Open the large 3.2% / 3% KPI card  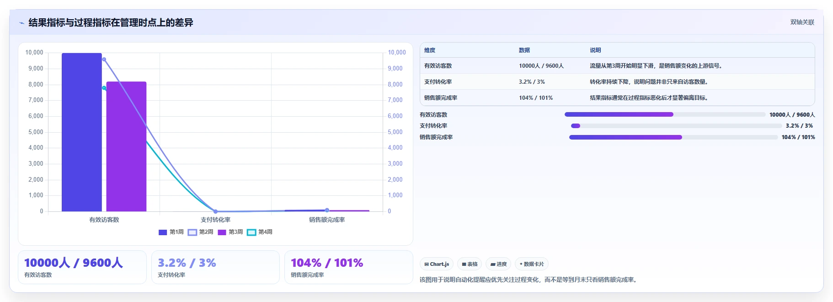click(x=215, y=267)
